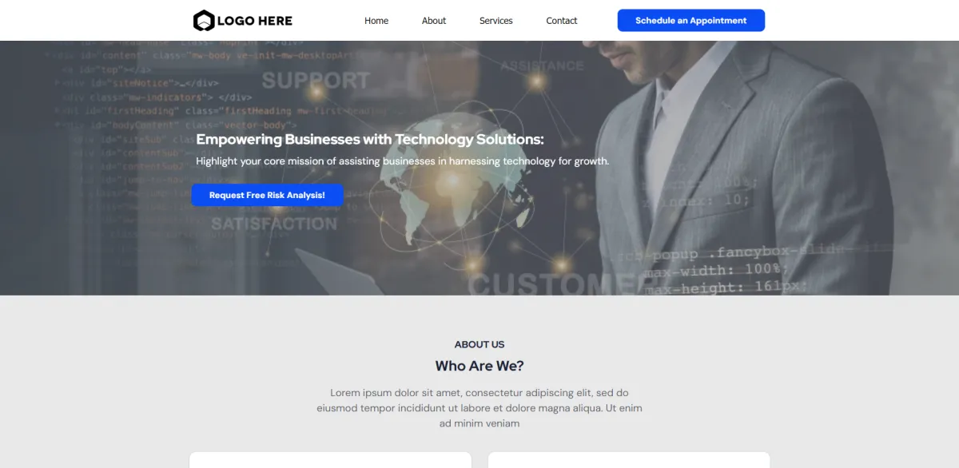This screenshot has width=959, height=468.
Task: Go to the About page
Action: pyautogui.click(x=434, y=21)
